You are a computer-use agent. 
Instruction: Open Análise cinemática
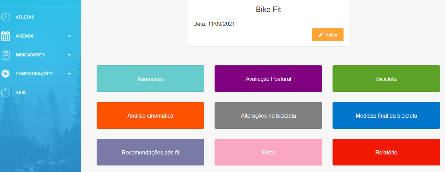[x=150, y=116]
